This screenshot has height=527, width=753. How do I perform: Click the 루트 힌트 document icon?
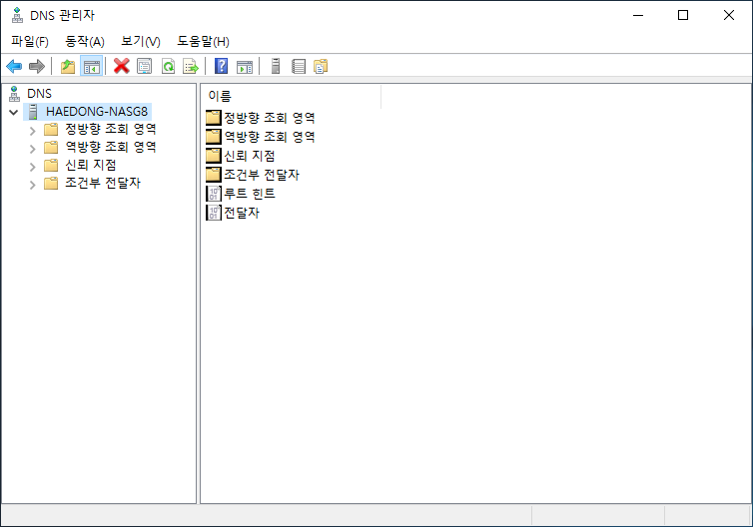pyautogui.click(x=214, y=194)
